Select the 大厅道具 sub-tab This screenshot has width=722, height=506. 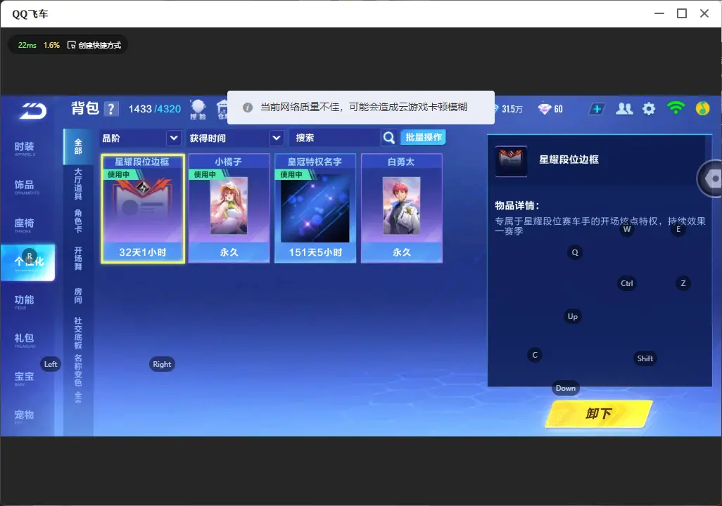78,184
